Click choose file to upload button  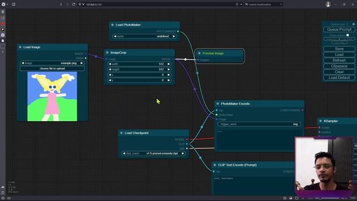(52, 69)
